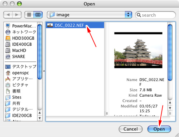
Task: Click the Sites folder icon
Action: tap(8, 97)
